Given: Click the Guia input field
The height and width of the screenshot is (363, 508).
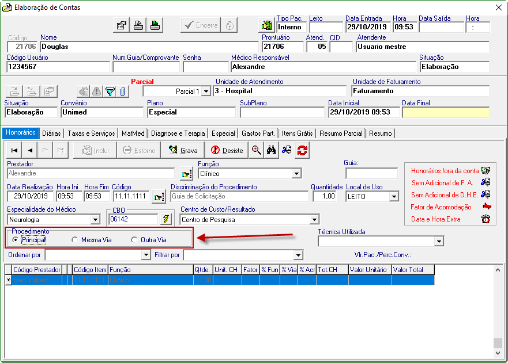Looking at the screenshot, I should click(371, 173).
